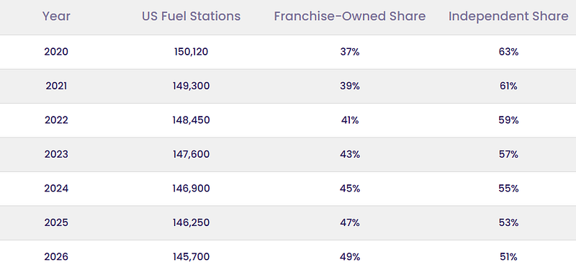Select the 2023 year cell

pyautogui.click(x=56, y=154)
